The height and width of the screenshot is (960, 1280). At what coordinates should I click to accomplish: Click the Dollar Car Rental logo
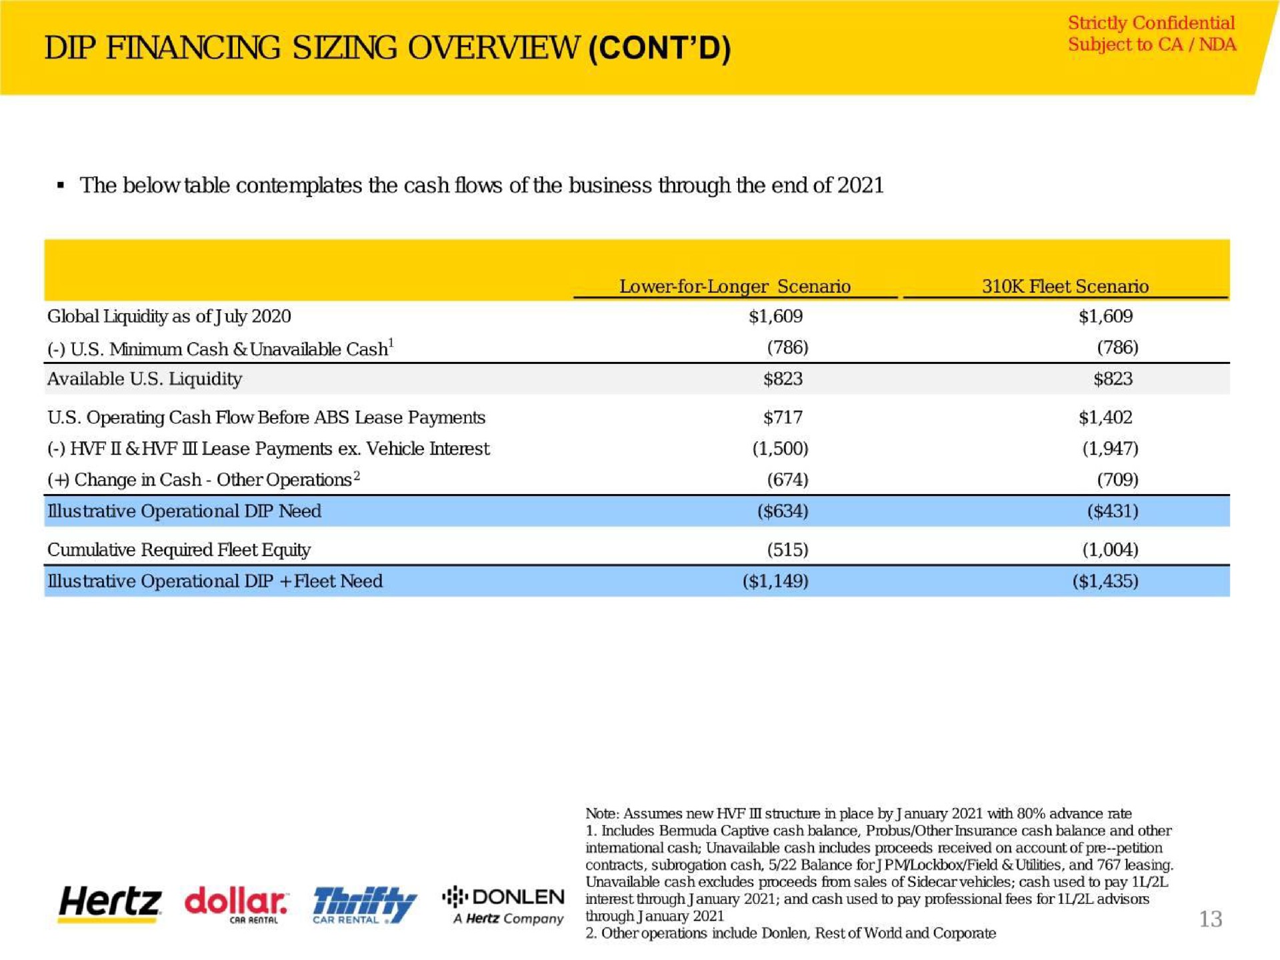pos(236,905)
